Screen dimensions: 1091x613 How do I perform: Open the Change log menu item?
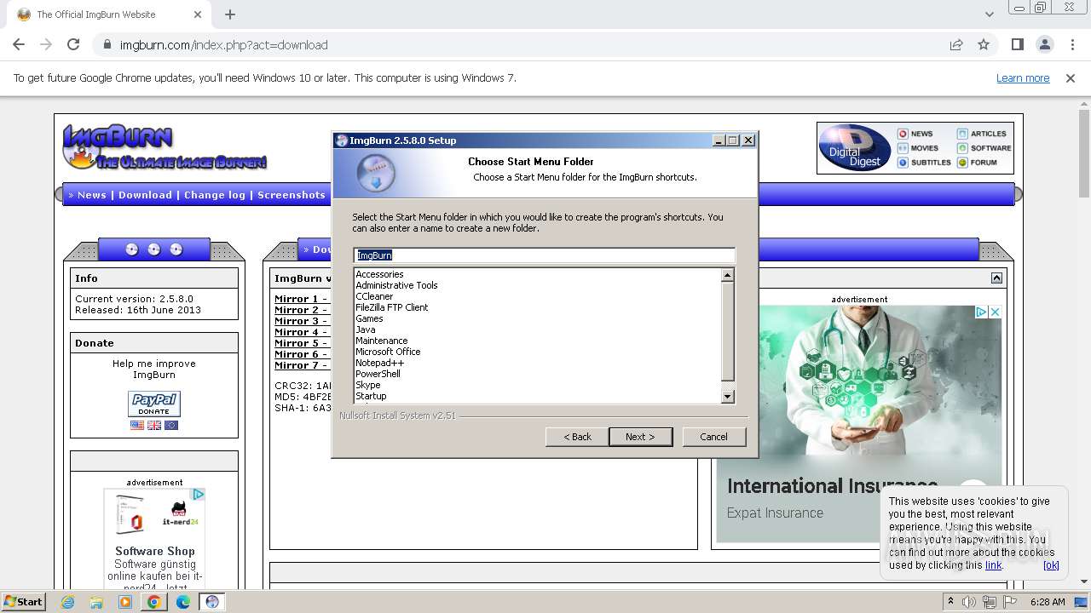[215, 195]
